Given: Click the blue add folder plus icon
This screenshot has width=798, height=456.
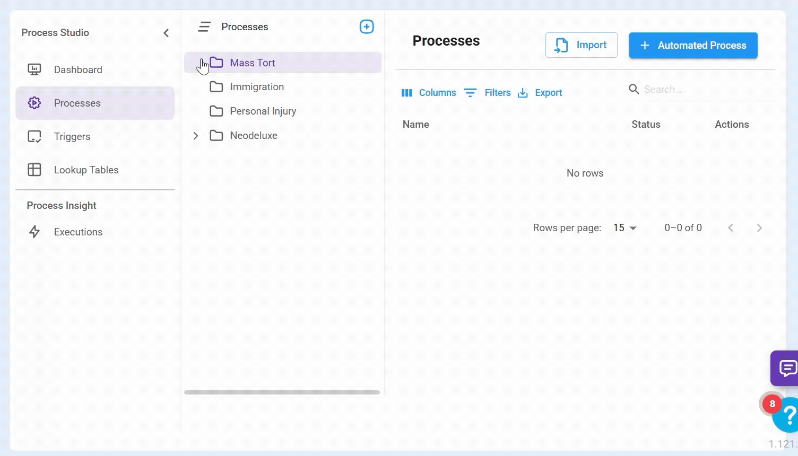Looking at the screenshot, I should click(x=367, y=27).
